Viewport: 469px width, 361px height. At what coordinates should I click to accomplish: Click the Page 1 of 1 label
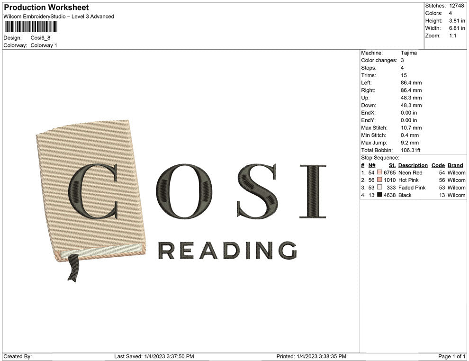click(x=450, y=356)
